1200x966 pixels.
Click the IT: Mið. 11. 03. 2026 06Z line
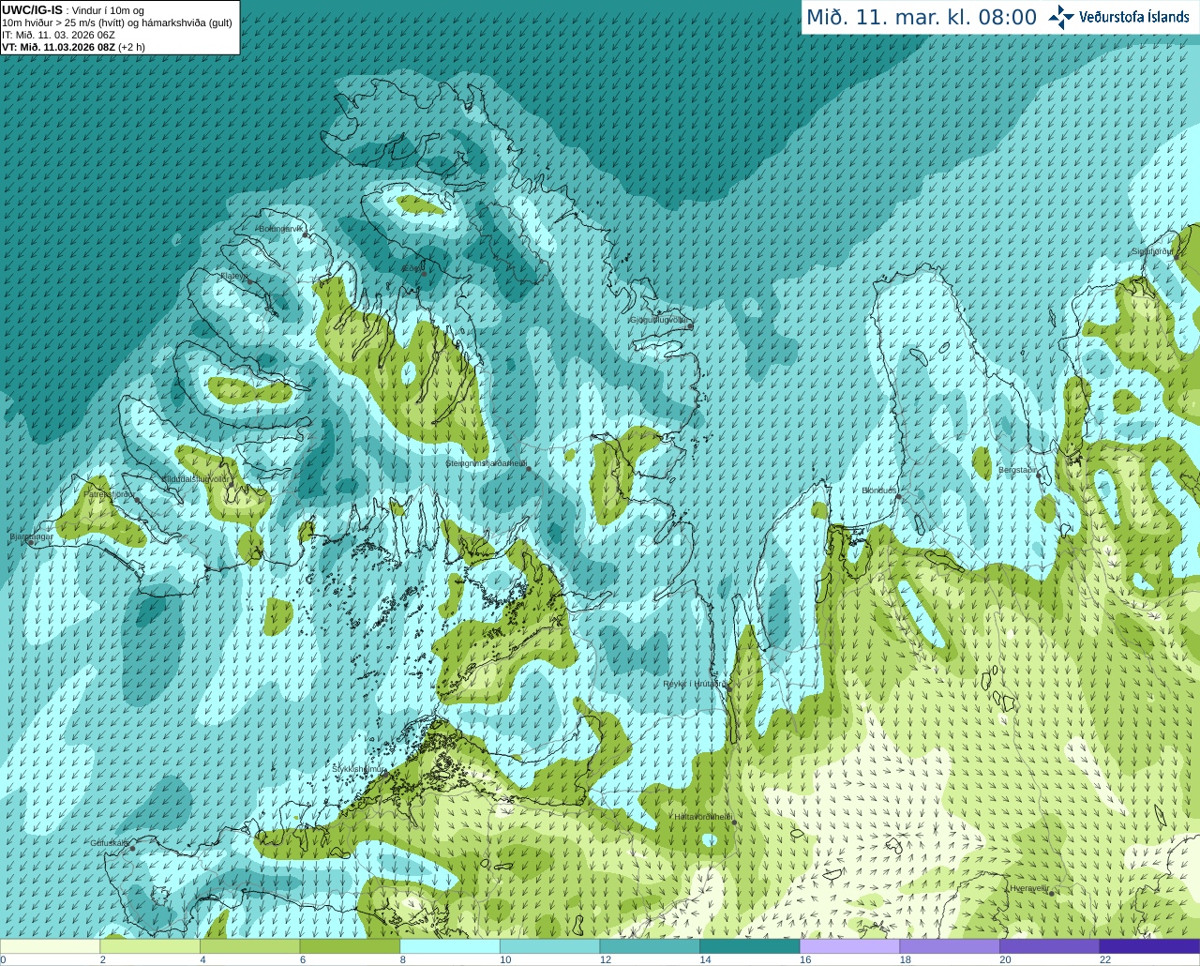coord(58,35)
